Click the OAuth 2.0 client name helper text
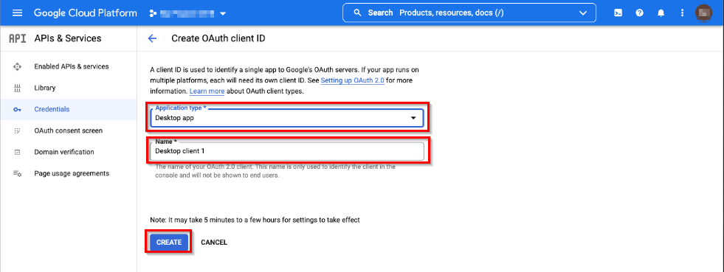Viewport: 724px width, 272px height. pos(275,171)
